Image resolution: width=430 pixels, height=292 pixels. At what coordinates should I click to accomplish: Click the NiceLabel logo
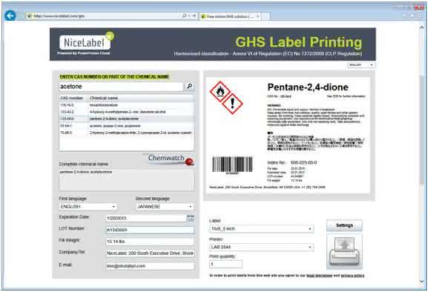coord(85,42)
